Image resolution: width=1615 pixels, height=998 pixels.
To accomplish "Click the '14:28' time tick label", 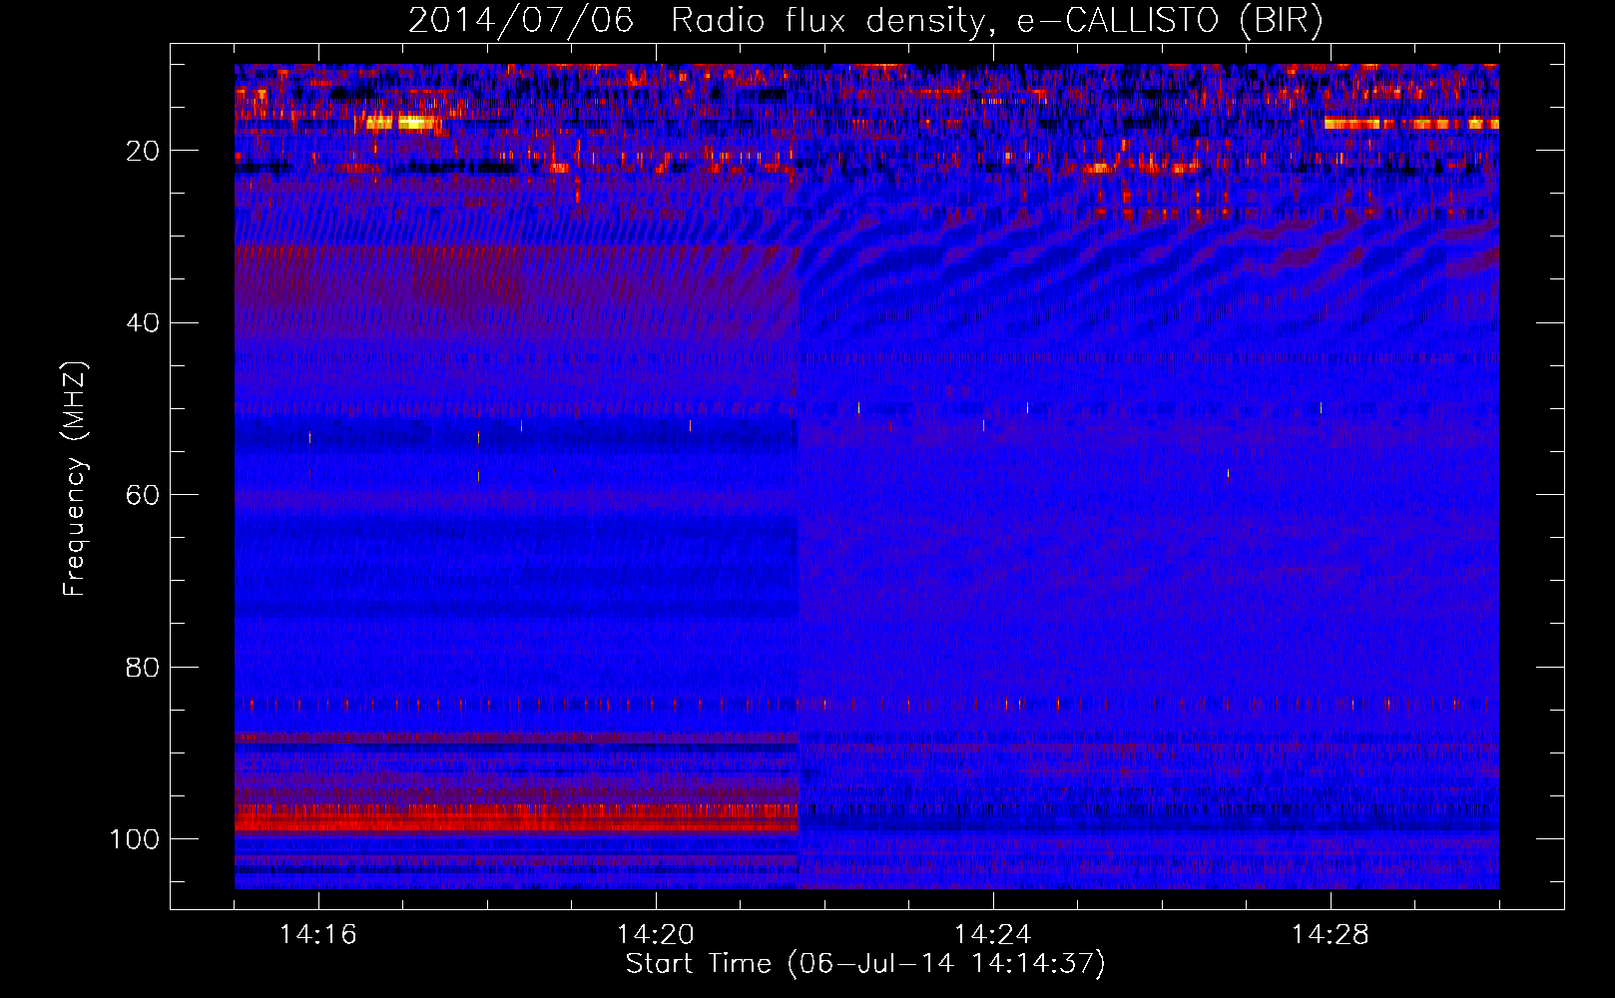I will click(1330, 935).
